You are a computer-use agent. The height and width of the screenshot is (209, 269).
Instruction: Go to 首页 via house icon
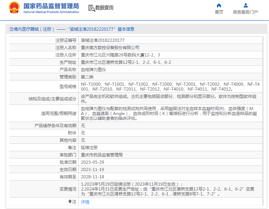[x=219, y=6]
